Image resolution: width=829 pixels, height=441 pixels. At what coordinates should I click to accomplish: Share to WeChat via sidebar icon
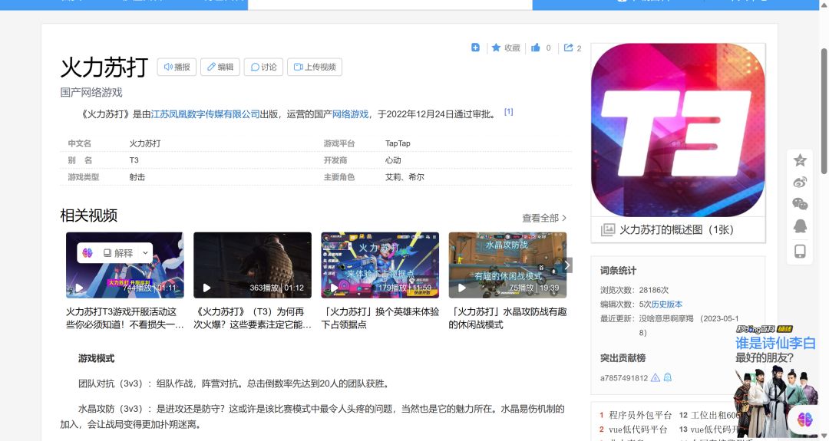pyautogui.click(x=800, y=204)
